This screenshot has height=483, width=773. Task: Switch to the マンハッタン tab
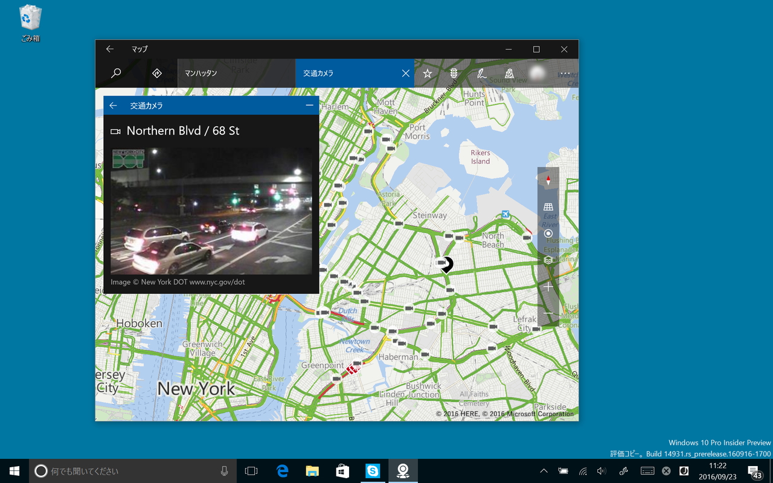(x=236, y=73)
